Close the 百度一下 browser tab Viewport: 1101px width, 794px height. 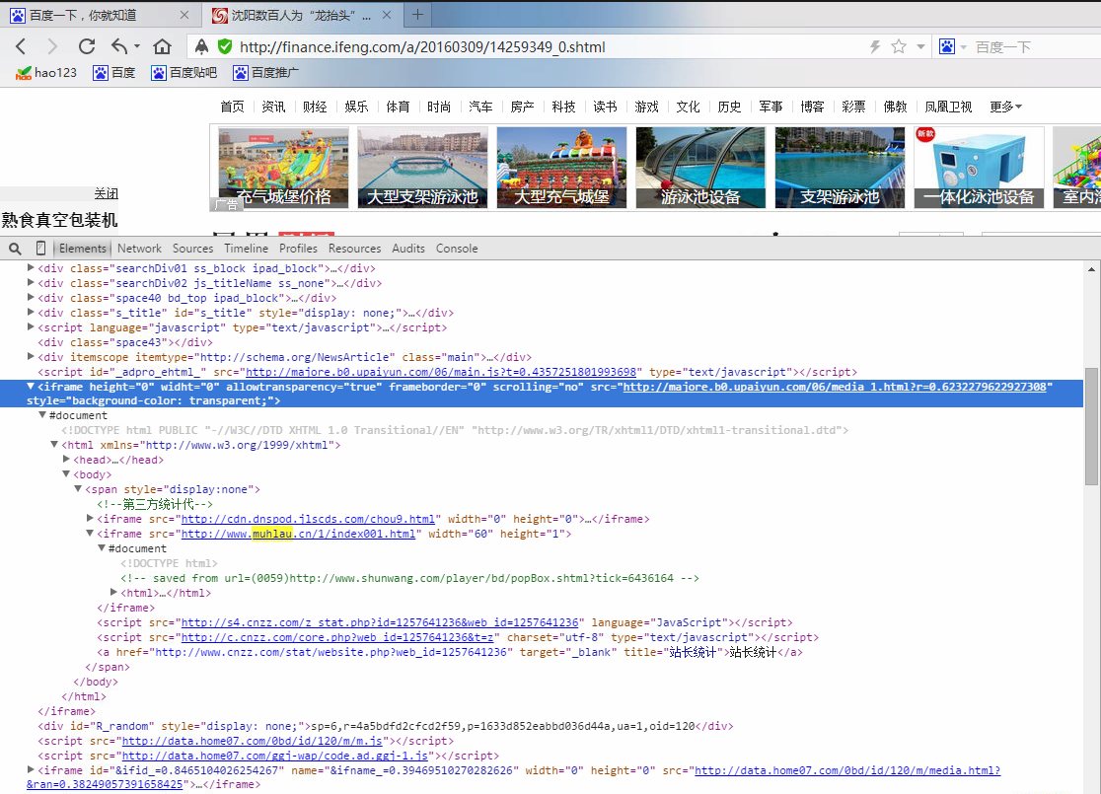[185, 16]
